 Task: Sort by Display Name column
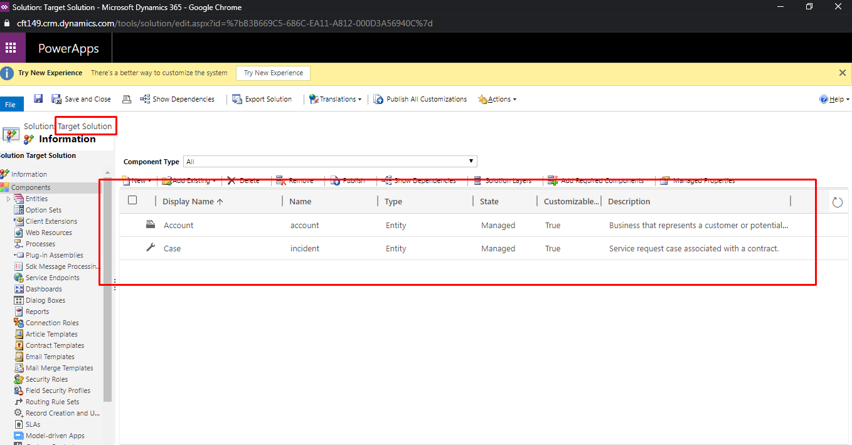tap(193, 202)
